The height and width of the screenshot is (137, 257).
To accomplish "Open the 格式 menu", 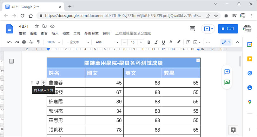I will [x=66, y=33].
